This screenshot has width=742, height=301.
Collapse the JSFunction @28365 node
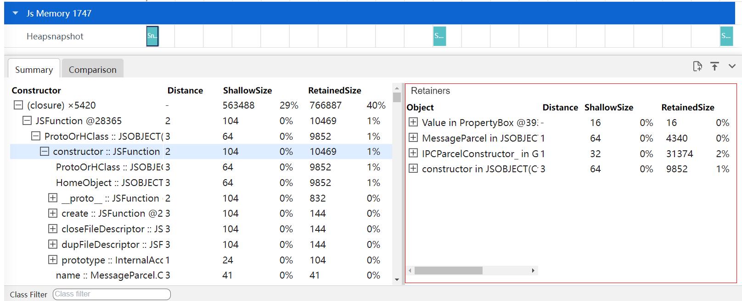(27, 121)
